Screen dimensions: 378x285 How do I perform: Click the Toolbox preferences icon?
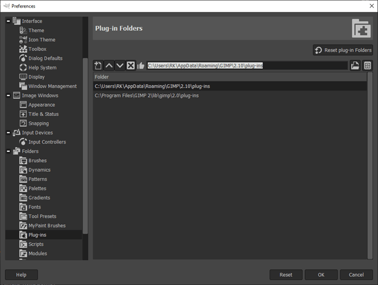[23, 49]
